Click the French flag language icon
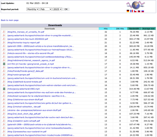 (x=132, y=11)
